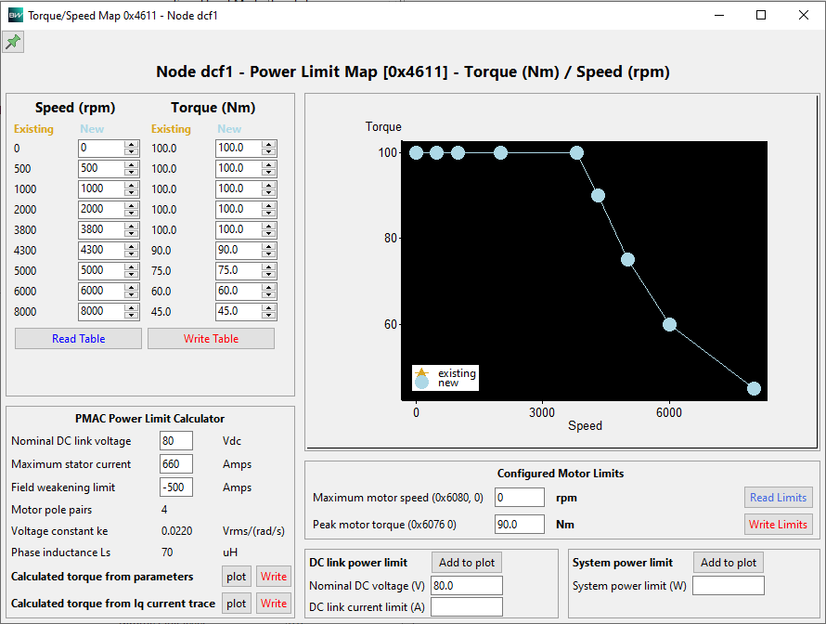The width and height of the screenshot is (826, 624).
Task: Click the Motor pole pairs value 4
Action: (164, 510)
